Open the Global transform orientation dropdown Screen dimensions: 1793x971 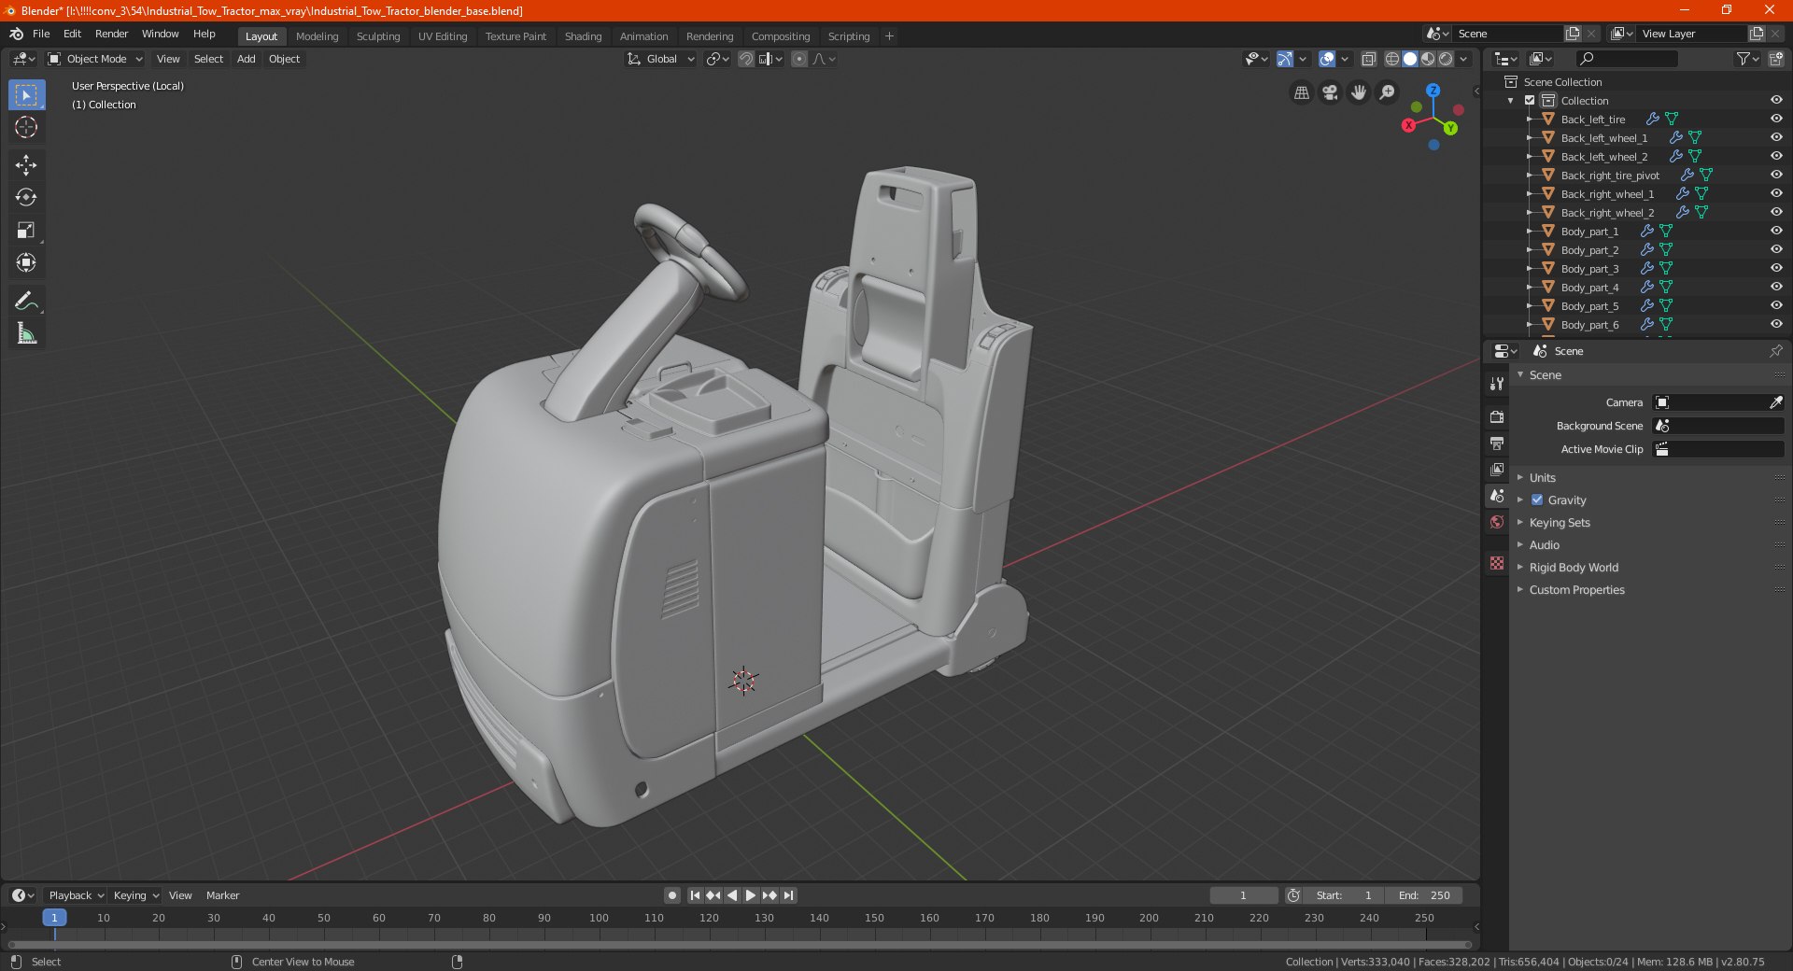pos(660,59)
